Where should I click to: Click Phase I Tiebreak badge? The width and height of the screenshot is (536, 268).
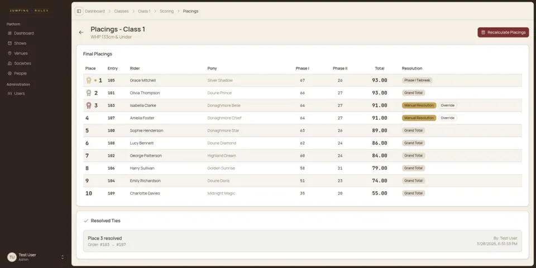click(x=417, y=80)
